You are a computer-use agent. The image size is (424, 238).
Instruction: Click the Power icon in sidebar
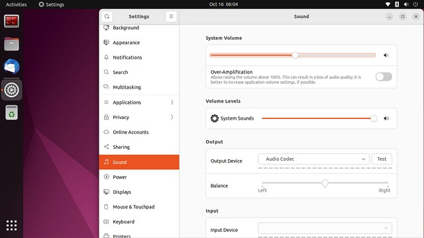click(106, 177)
